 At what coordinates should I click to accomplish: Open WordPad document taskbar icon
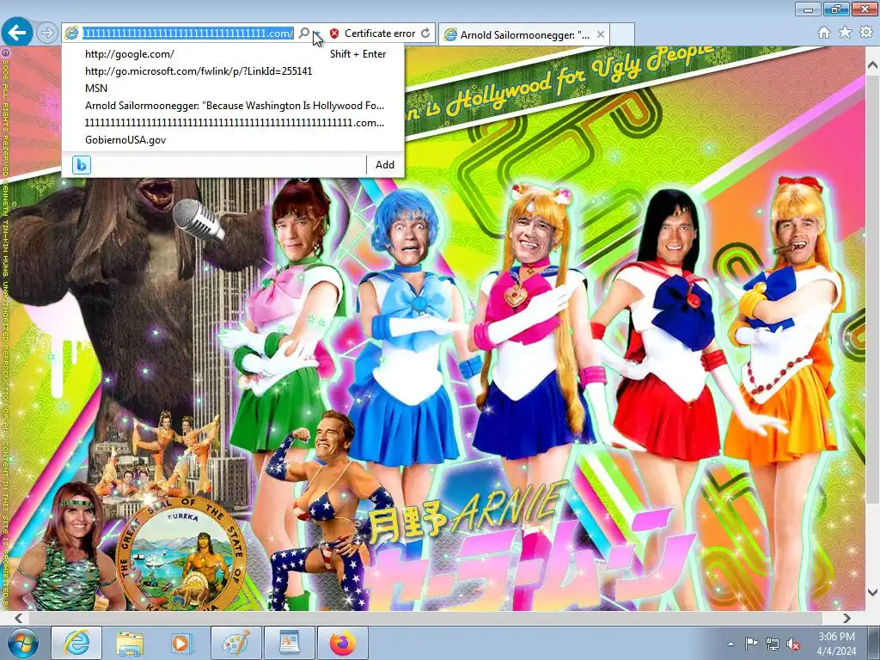(289, 643)
